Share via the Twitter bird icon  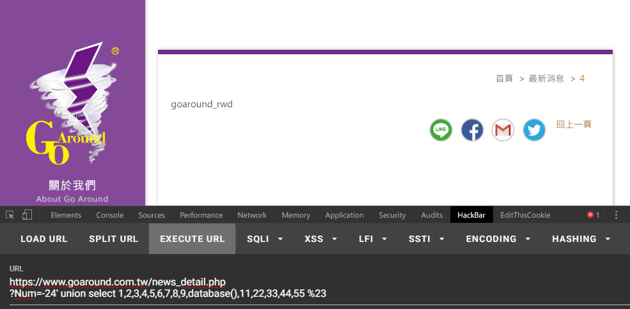534,130
